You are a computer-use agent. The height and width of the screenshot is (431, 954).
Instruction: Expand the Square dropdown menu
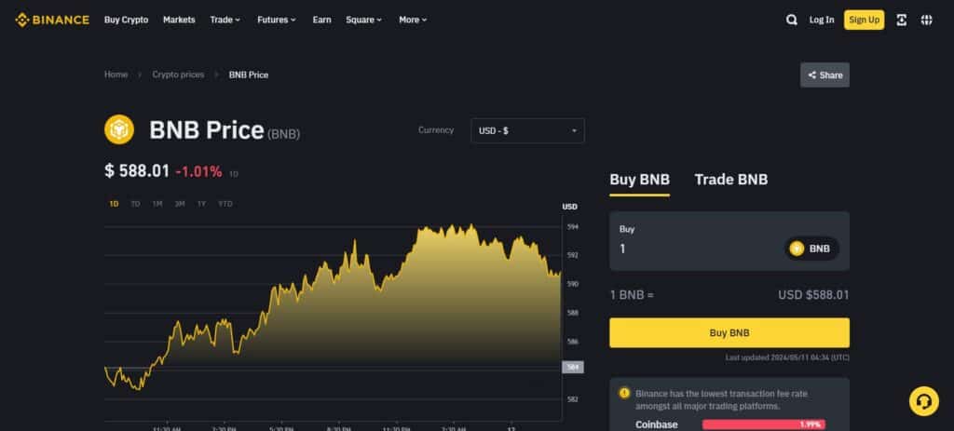coord(364,20)
